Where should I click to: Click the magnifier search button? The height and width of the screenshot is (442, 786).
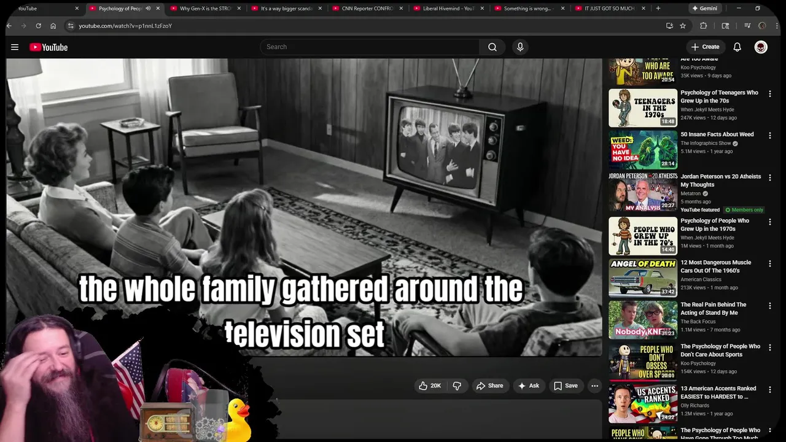click(x=492, y=47)
